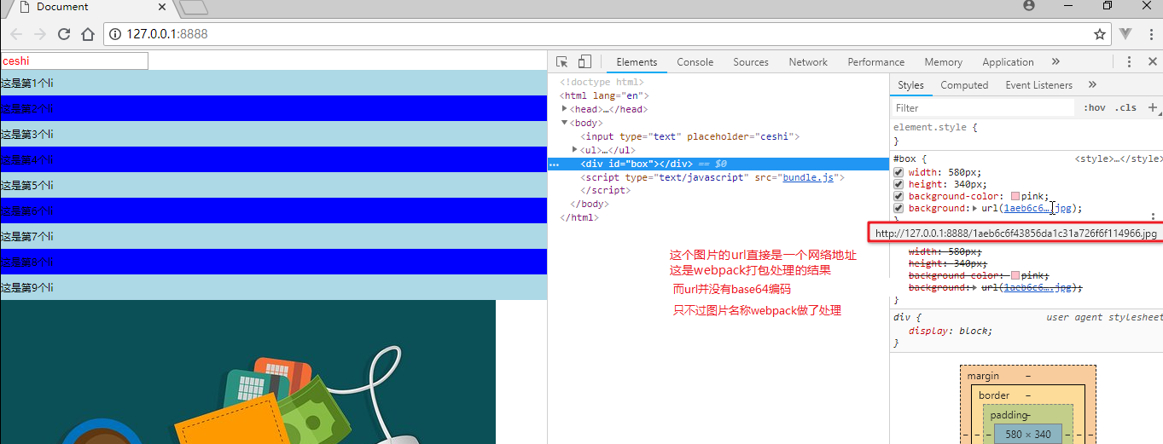This screenshot has width=1163, height=444.
Task: Show more Styles sidebar tabs
Action: pos(1092,84)
